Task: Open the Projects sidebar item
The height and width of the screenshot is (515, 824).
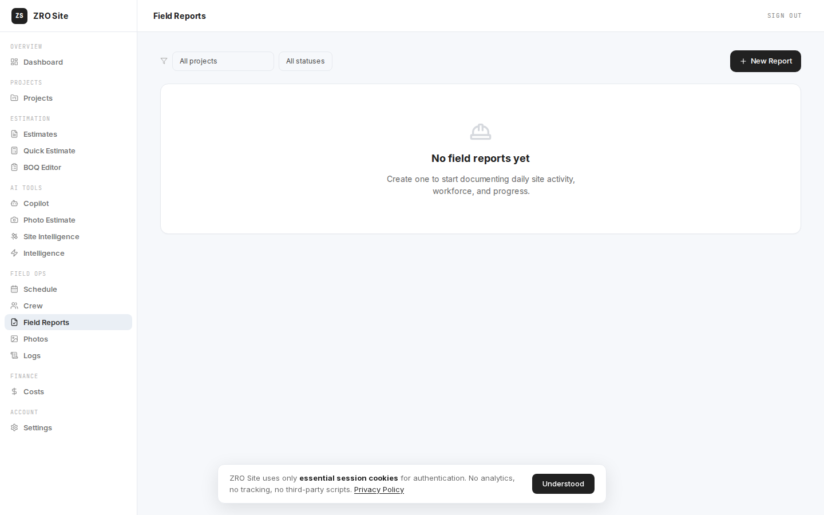Action: (68, 98)
